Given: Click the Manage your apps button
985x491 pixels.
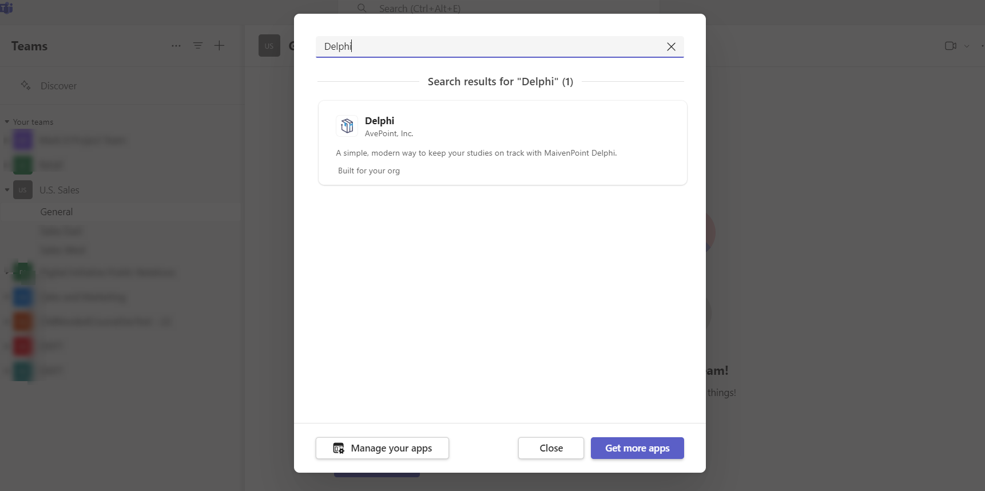Looking at the screenshot, I should pyautogui.click(x=382, y=448).
